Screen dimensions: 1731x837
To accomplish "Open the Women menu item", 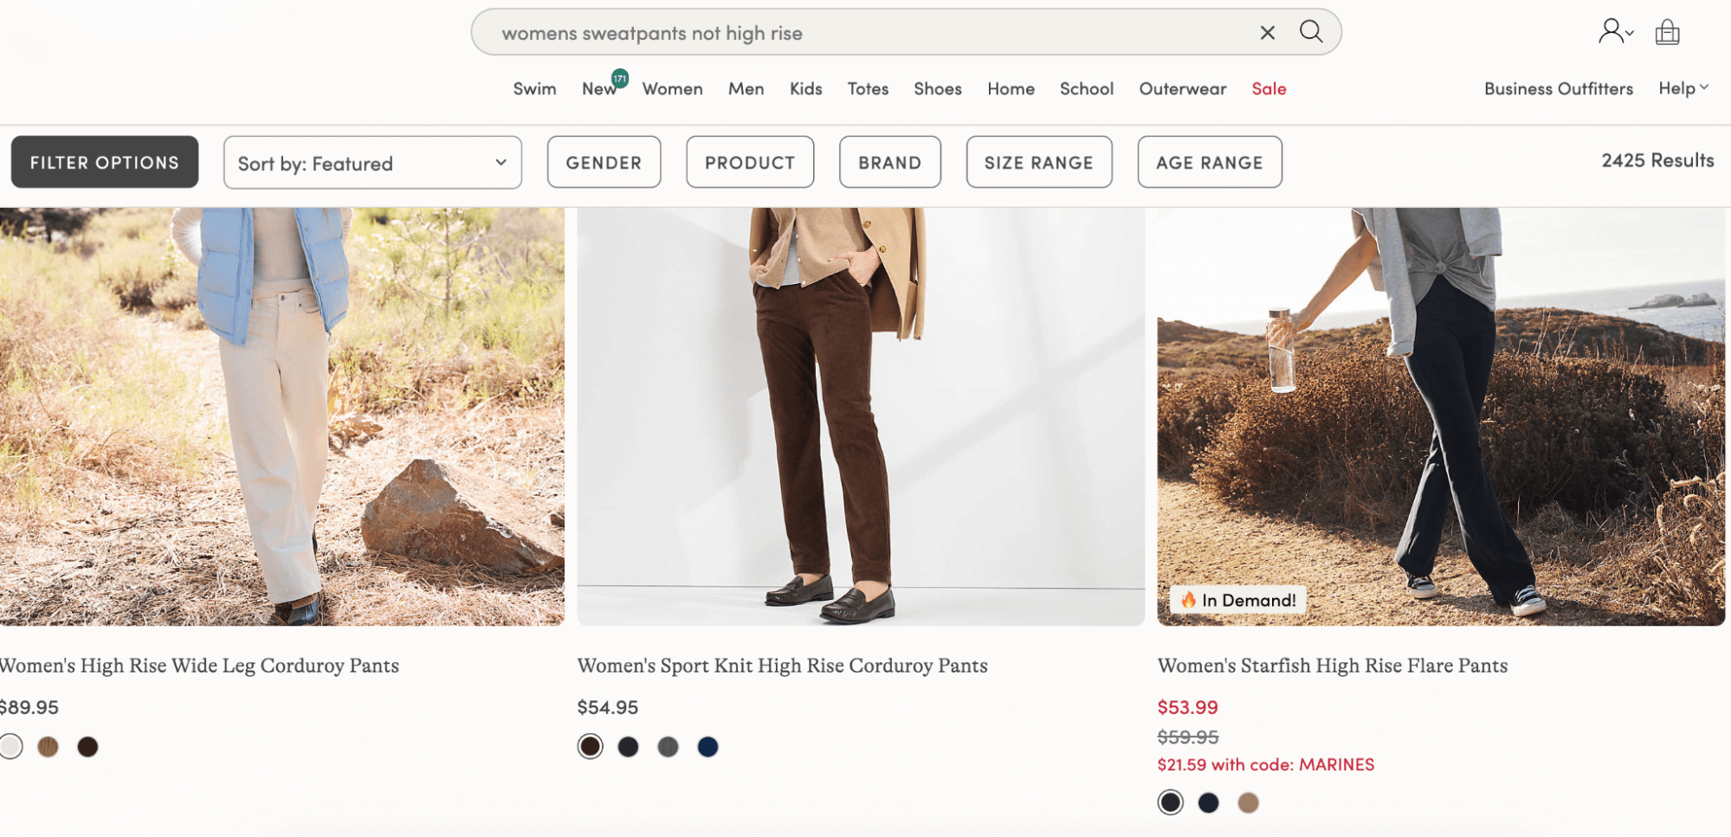I will pyautogui.click(x=672, y=89).
